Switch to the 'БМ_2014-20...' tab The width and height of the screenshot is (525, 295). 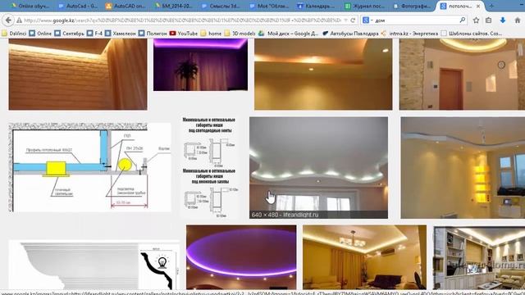tap(173, 6)
